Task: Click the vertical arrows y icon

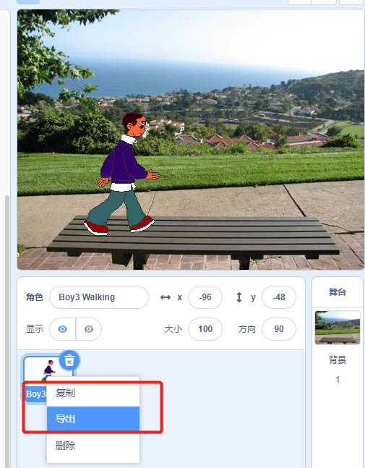Action: 239,297
